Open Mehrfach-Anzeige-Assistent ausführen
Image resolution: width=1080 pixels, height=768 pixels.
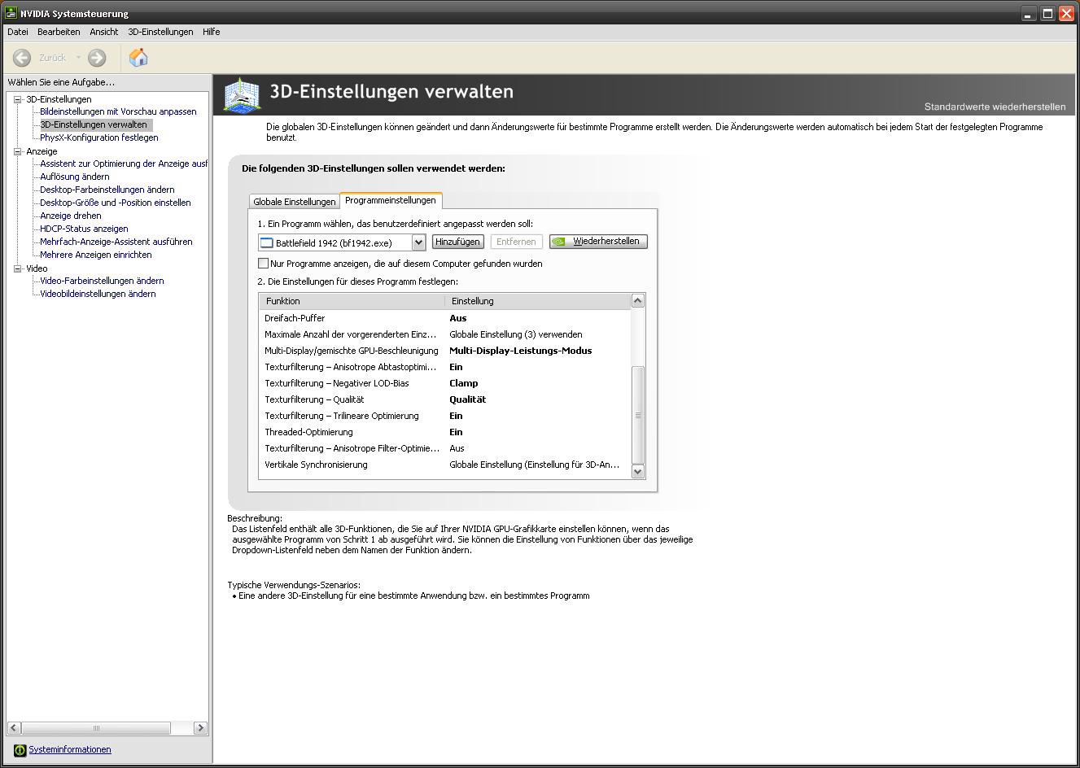[116, 242]
